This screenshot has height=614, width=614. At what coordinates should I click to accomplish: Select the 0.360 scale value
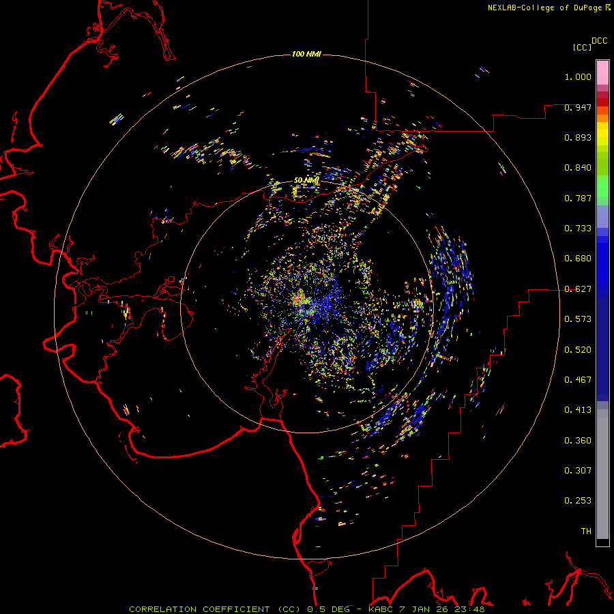578,441
